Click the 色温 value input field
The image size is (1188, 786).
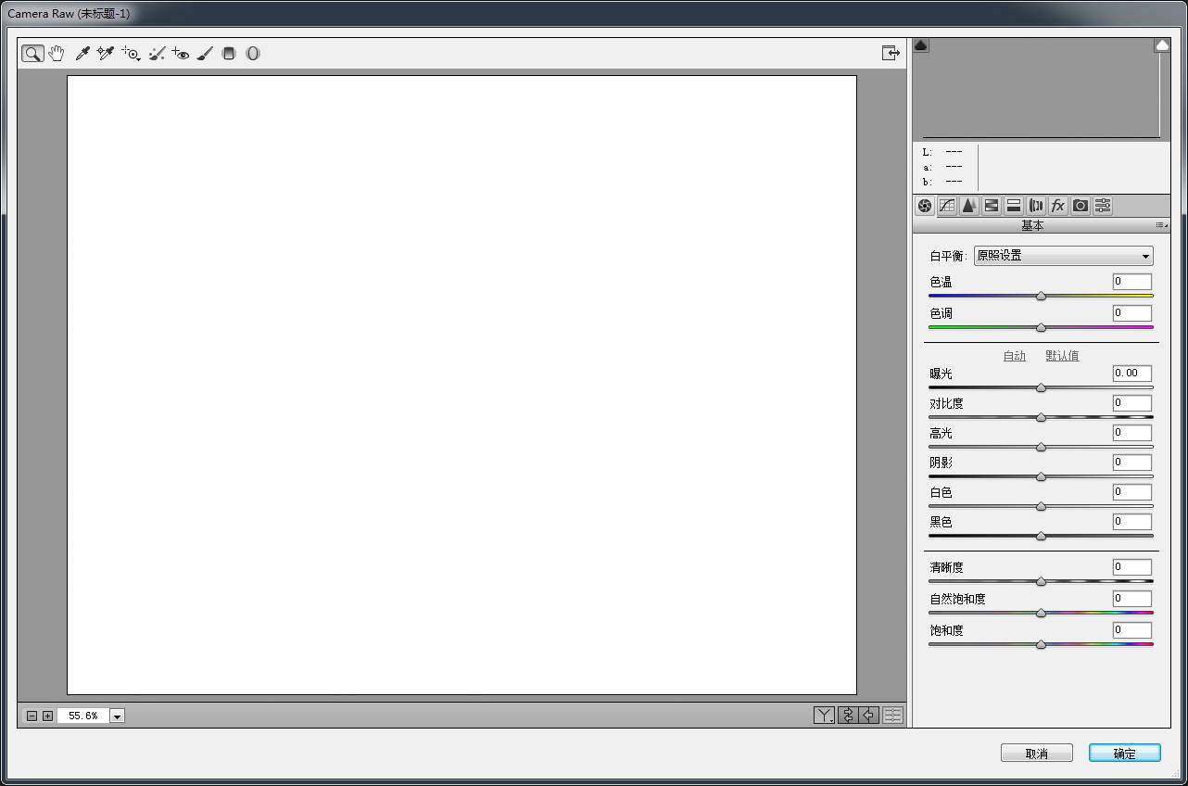coord(1132,282)
